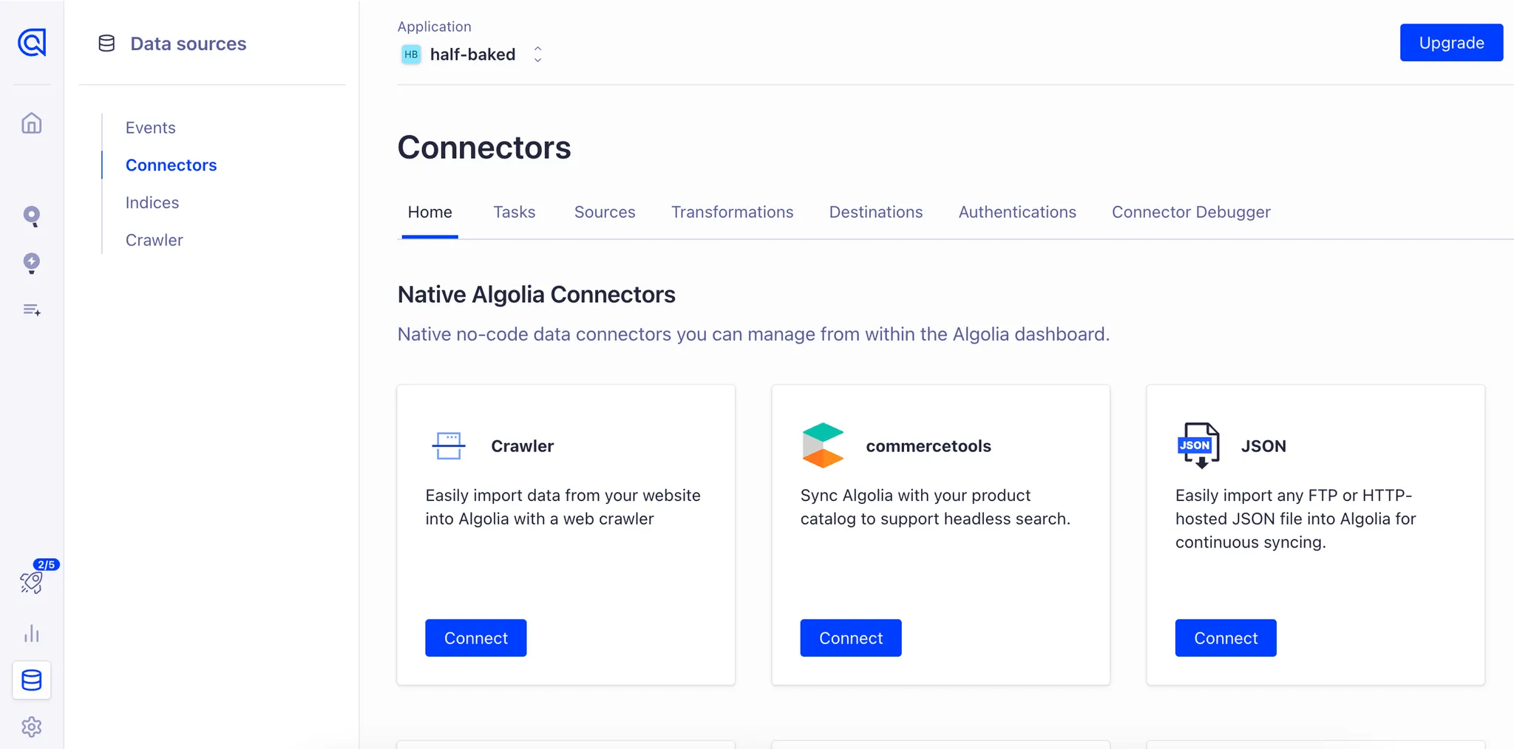Click the Algolia logo icon
The width and height of the screenshot is (1514, 749).
tap(32, 43)
